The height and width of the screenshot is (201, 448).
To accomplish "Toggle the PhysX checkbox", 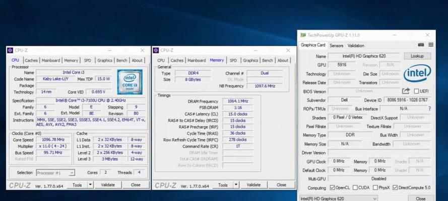I will click(x=375, y=187).
